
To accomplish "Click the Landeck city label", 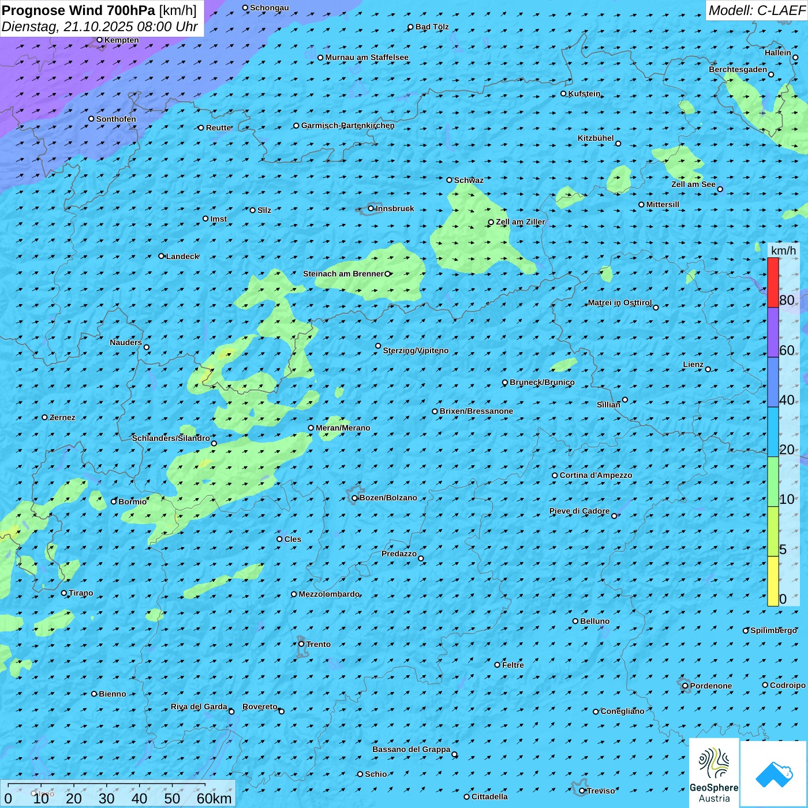I will pos(182,256).
